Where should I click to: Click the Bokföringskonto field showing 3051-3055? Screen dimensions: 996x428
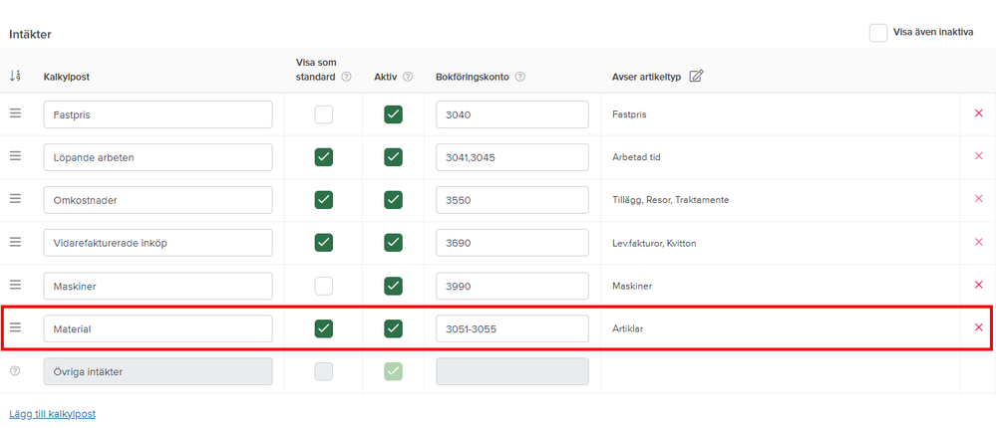click(511, 328)
